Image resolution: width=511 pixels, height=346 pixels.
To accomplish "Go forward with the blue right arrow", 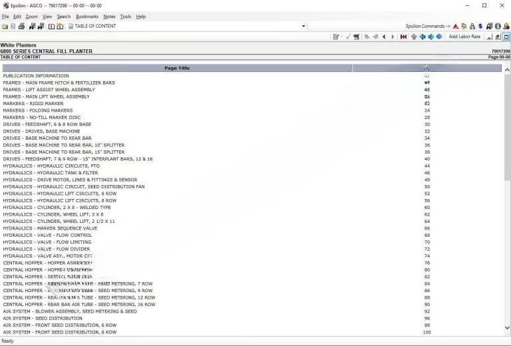I will pos(431,37).
